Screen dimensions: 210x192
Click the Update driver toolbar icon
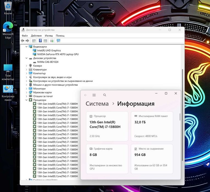(x=52, y=41)
